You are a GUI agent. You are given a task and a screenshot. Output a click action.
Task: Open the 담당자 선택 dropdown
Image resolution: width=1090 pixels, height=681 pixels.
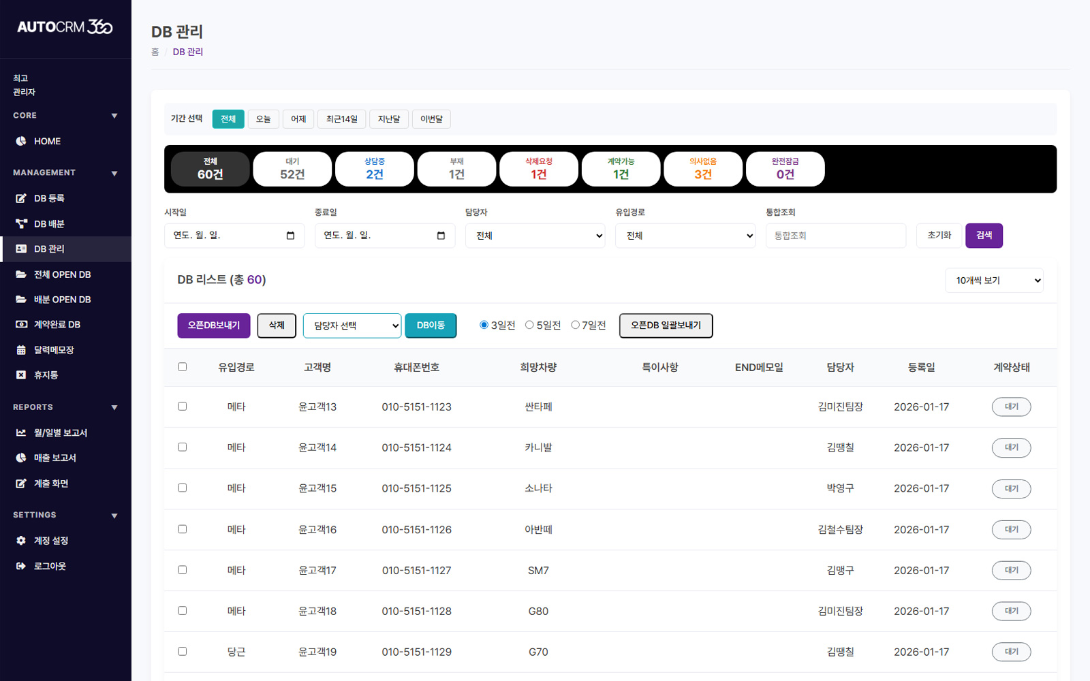coord(352,326)
